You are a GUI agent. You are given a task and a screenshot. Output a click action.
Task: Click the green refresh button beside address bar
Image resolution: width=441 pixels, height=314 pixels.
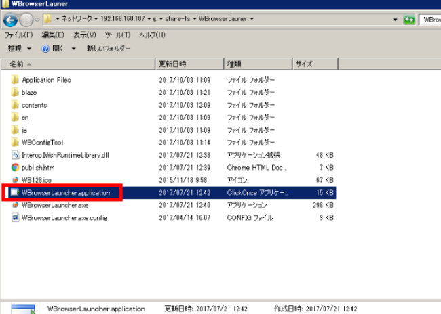(409, 20)
